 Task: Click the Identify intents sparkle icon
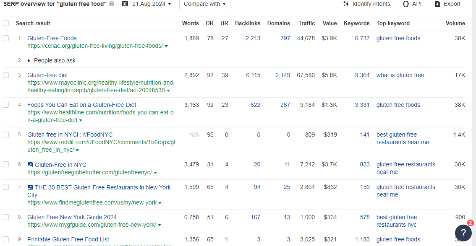[346, 4]
